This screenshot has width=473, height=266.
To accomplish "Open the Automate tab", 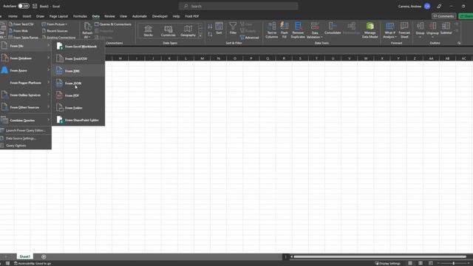I will click(x=140, y=16).
